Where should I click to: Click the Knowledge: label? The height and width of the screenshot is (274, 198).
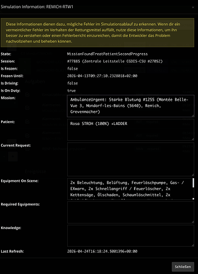tap(11, 228)
